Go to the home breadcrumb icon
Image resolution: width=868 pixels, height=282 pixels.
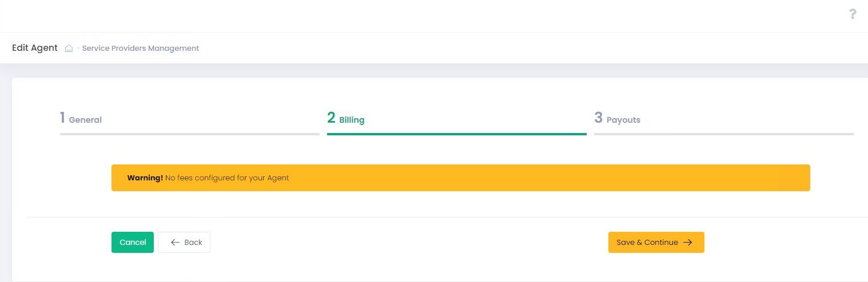[x=69, y=49]
